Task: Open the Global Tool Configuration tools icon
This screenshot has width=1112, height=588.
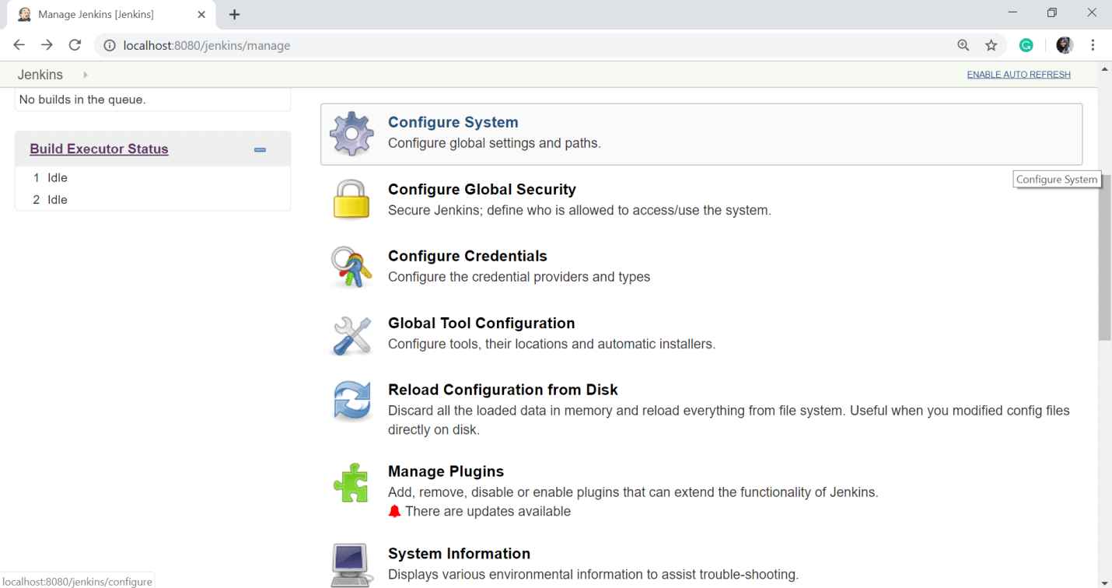Action: tap(351, 335)
